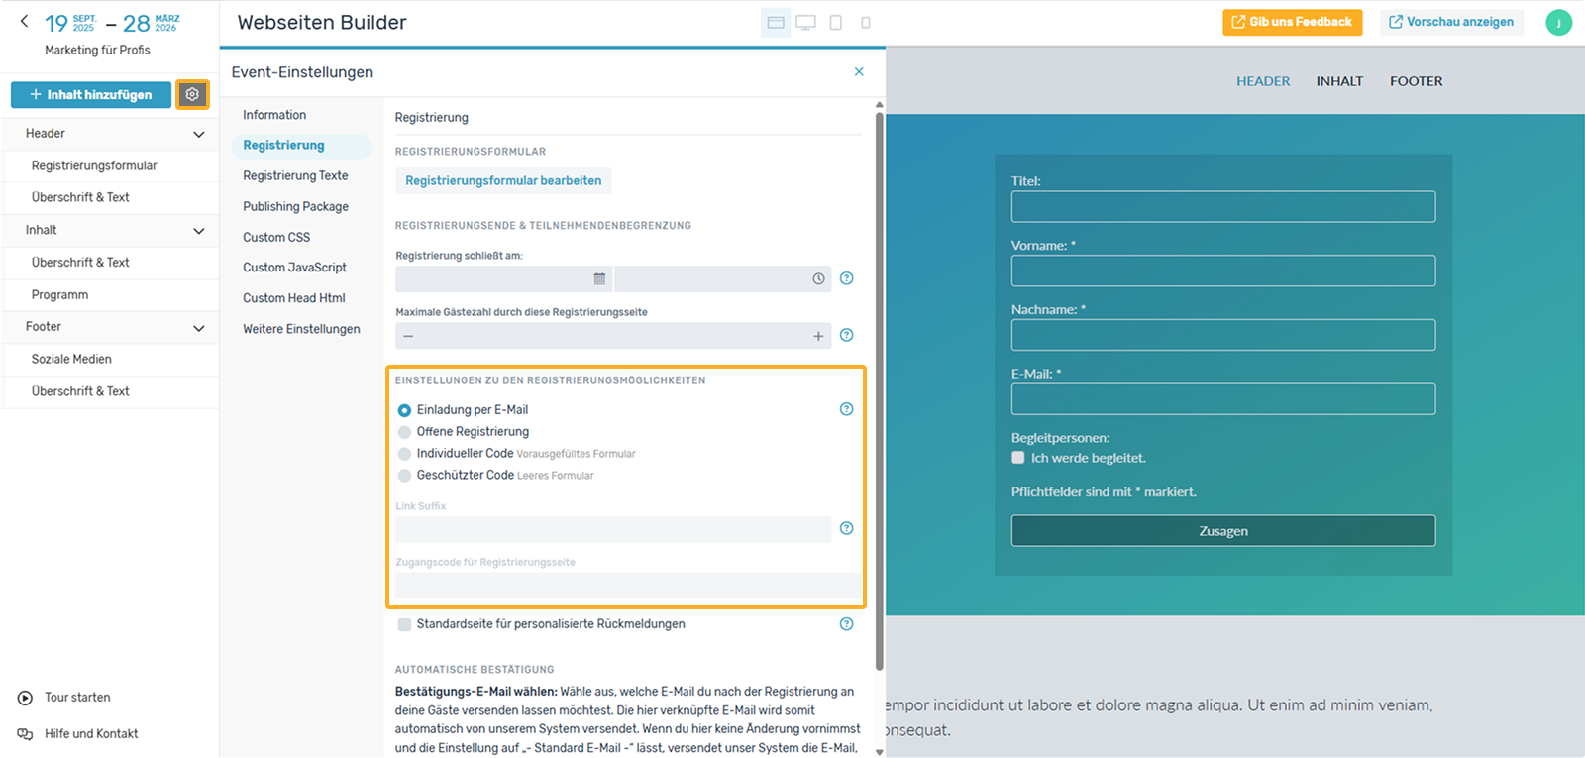Open Information settings tab
The height and width of the screenshot is (758, 1585).
click(x=274, y=115)
